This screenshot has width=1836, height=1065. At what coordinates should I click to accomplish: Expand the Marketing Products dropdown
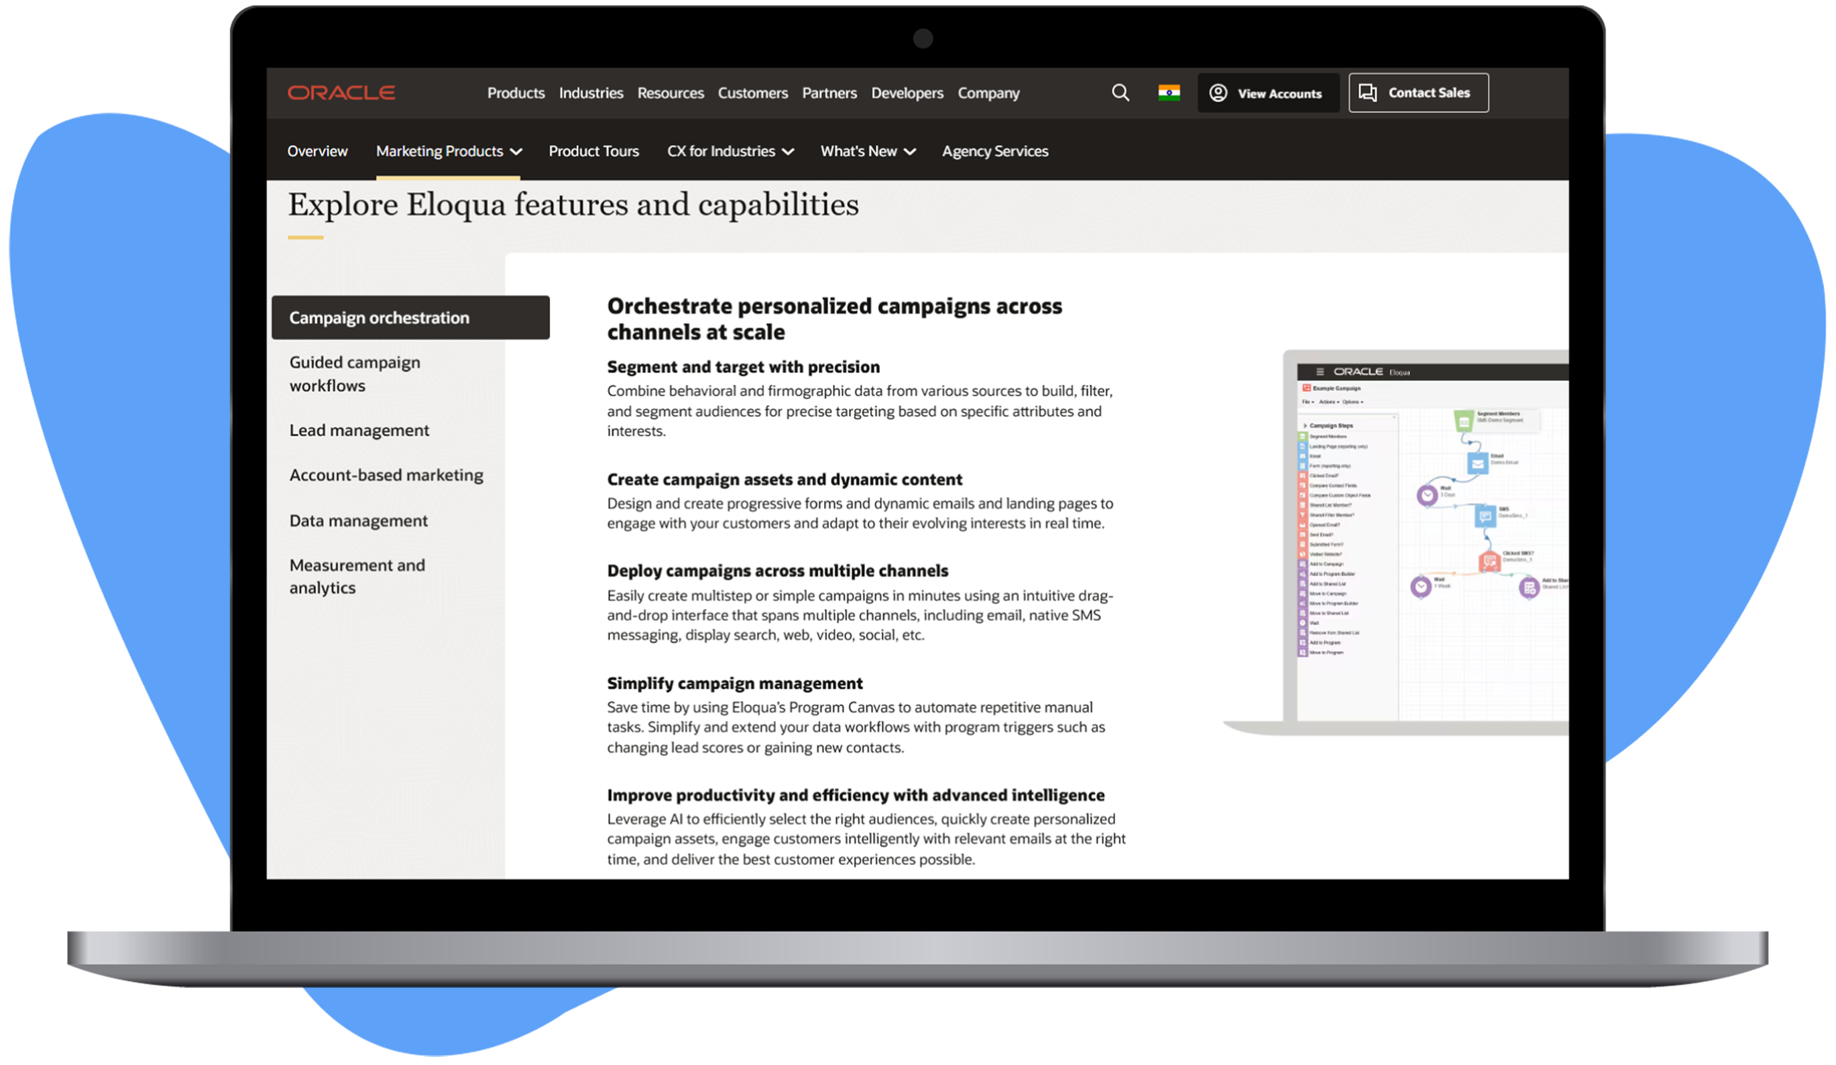pos(448,151)
